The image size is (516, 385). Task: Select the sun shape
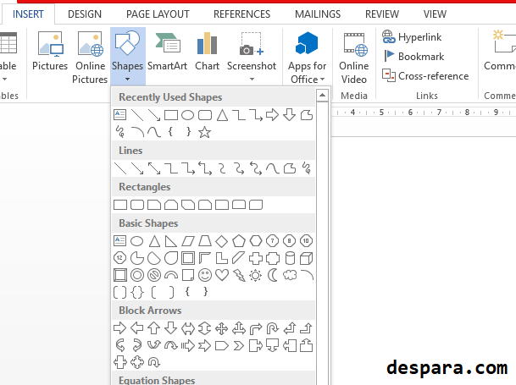[256, 275]
